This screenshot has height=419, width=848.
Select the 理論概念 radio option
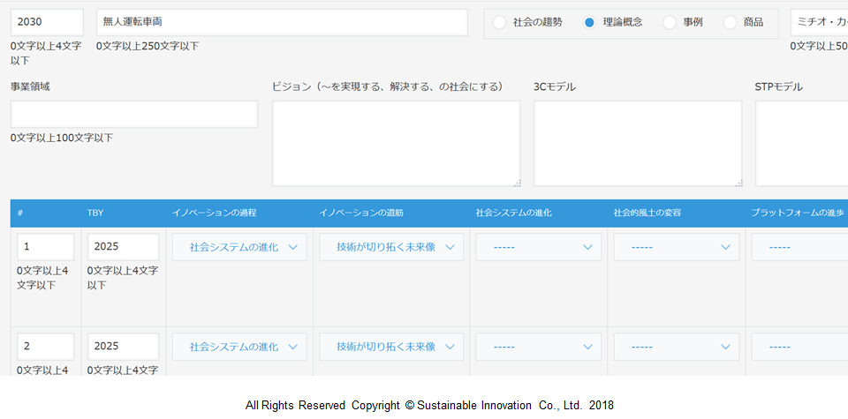pos(590,23)
